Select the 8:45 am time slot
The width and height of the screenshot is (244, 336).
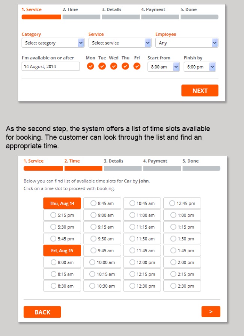point(102,203)
